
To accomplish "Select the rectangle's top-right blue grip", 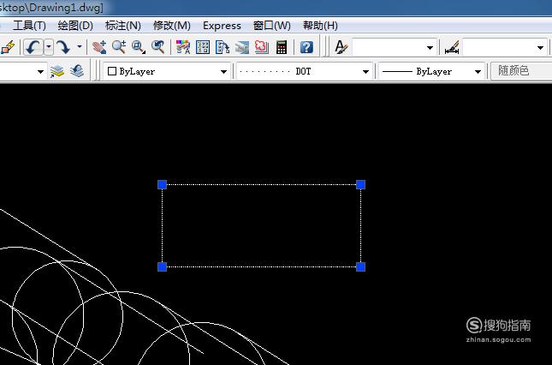I will click(x=360, y=184).
